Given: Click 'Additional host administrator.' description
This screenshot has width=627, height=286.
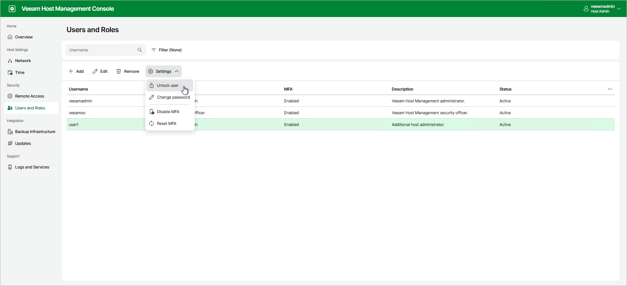Looking at the screenshot, I should point(418,125).
